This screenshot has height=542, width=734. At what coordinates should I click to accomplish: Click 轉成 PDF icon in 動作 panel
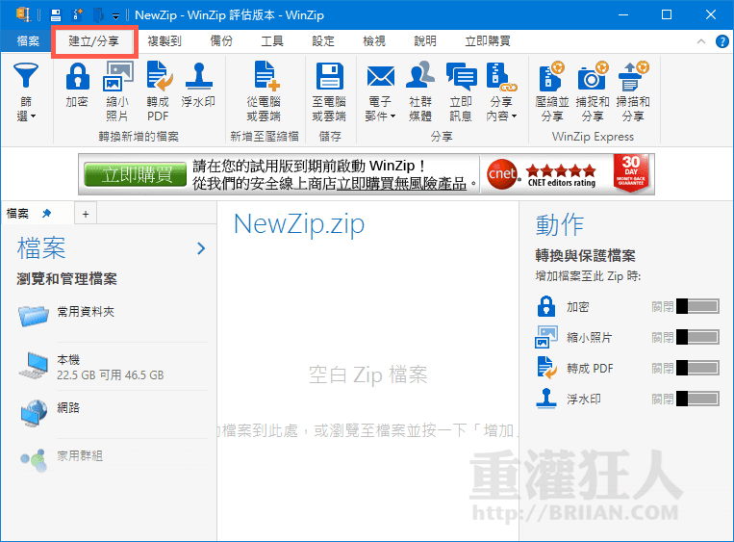tap(546, 368)
